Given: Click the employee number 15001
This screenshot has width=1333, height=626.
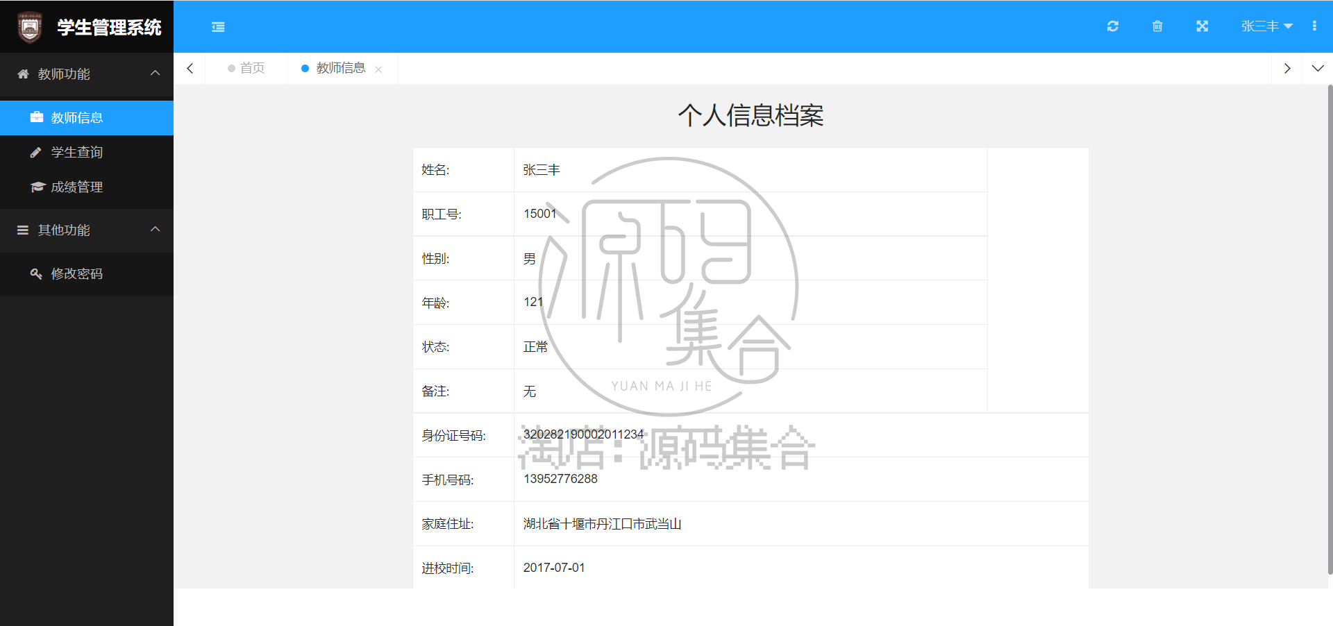Looking at the screenshot, I should [x=540, y=214].
